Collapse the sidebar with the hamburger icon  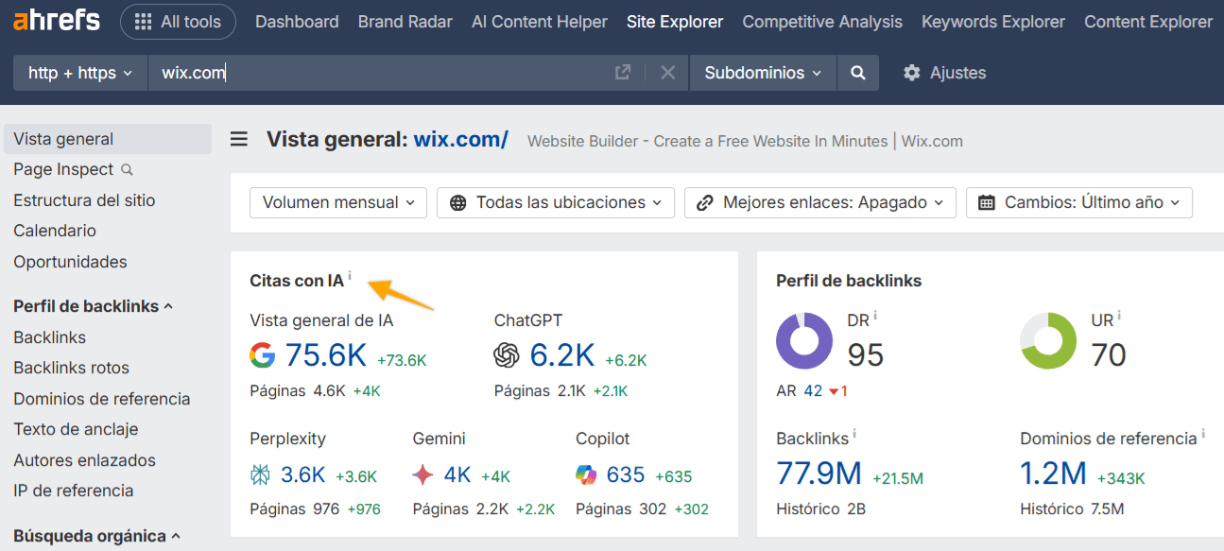pos(238,139)
